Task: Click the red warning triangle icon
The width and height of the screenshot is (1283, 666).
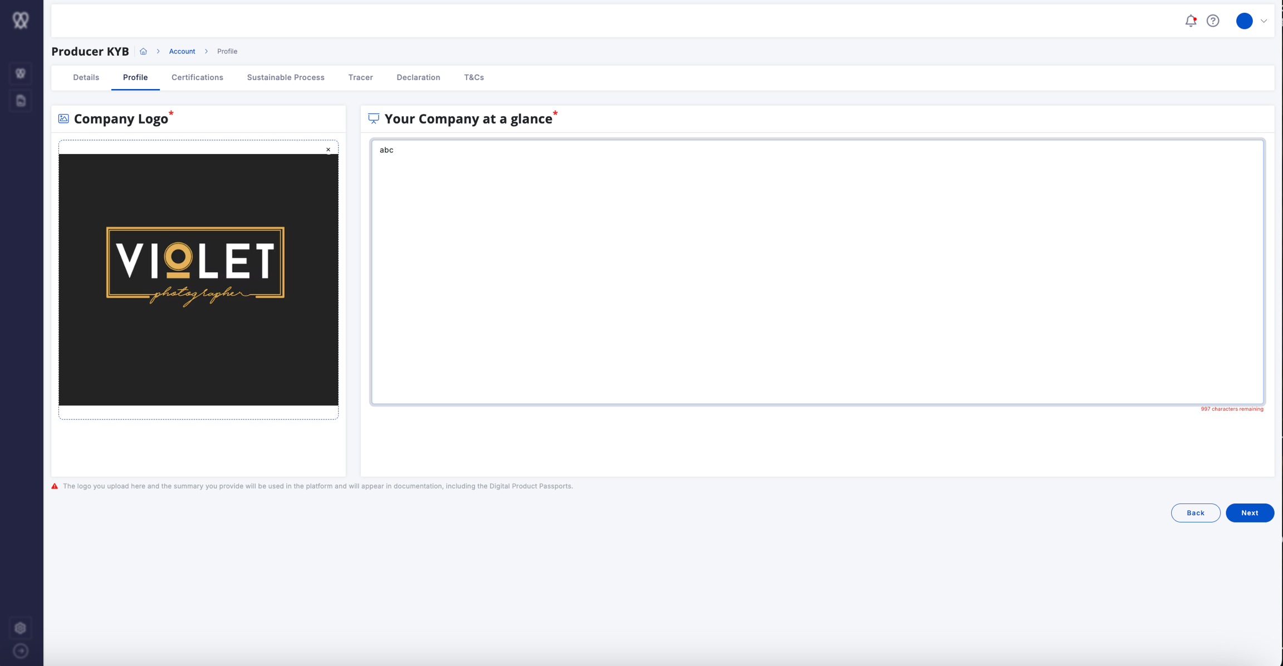Action: pyautogui.click(x=55, y=486)
